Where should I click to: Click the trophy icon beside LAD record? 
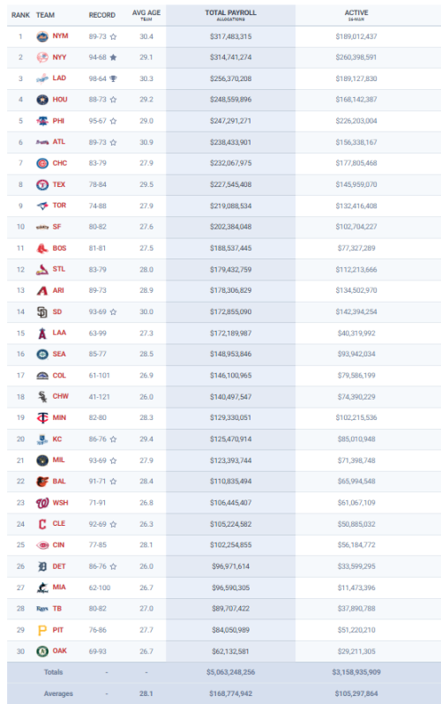[113, 79]
